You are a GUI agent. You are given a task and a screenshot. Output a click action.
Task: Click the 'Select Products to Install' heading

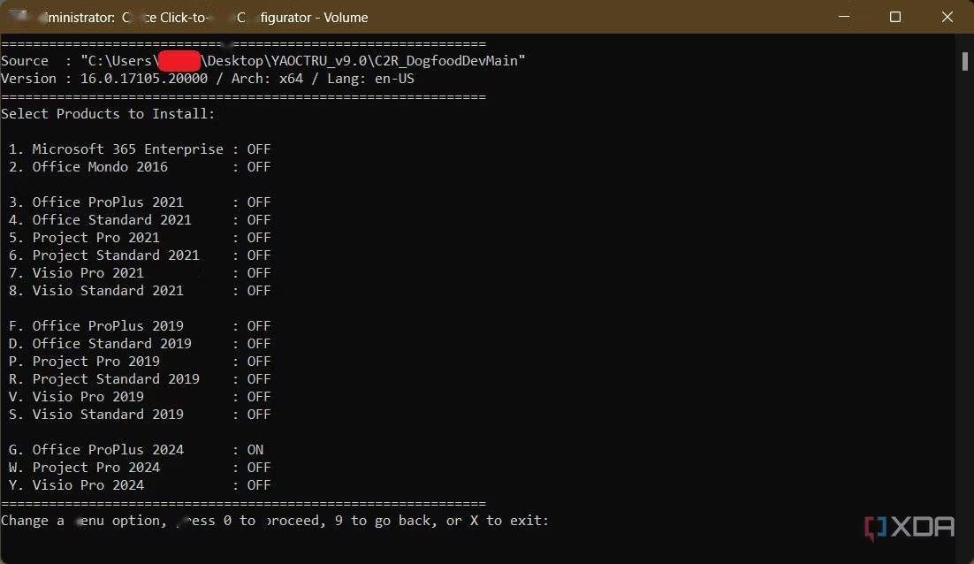click(108, 114)
